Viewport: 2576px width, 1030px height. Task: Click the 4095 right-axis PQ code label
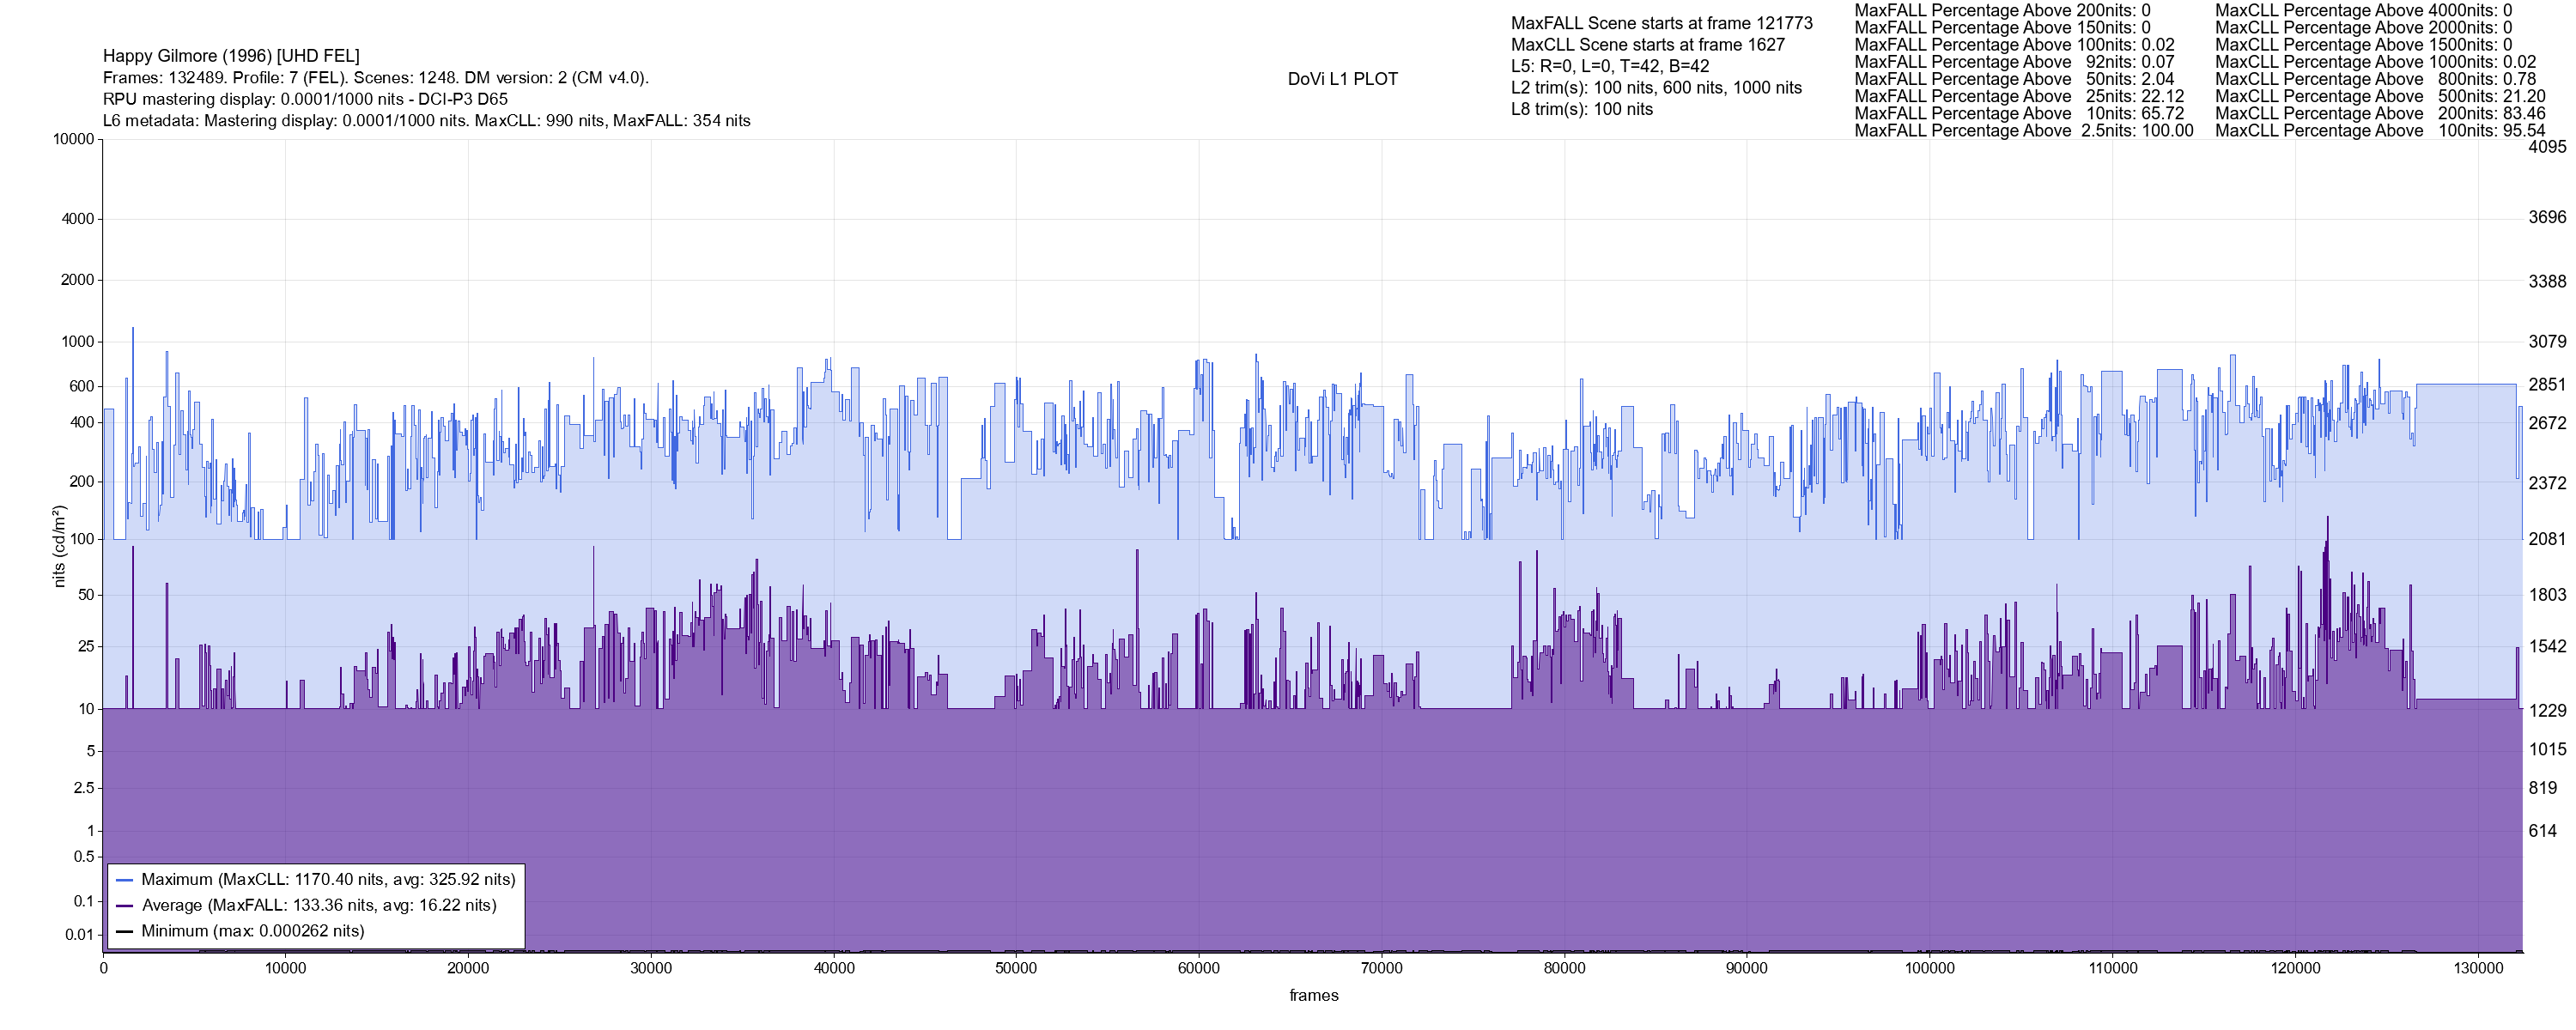pyautogui.click(x=2546, y=147)
